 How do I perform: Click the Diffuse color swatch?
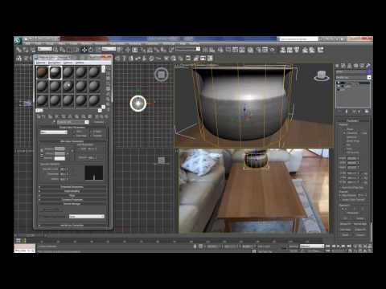pyautogui.click(x=60, y=153)
